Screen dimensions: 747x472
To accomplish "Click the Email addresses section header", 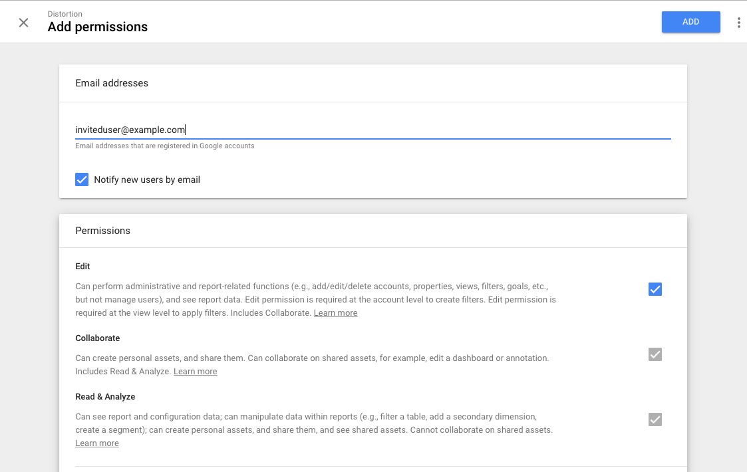I will tap(112, 83).
